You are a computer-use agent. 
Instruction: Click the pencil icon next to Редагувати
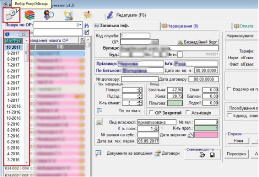109,15
